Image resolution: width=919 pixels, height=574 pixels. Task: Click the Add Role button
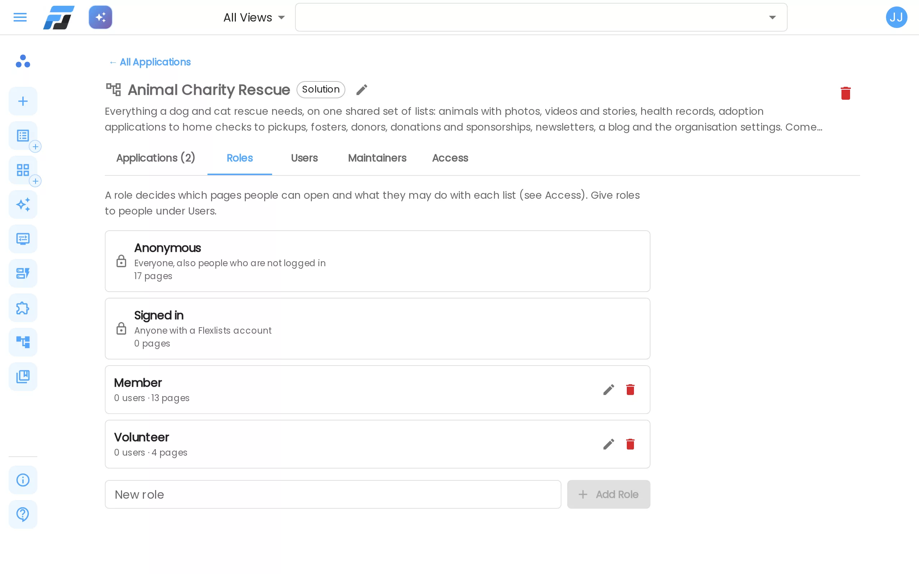tap(608, 494)
